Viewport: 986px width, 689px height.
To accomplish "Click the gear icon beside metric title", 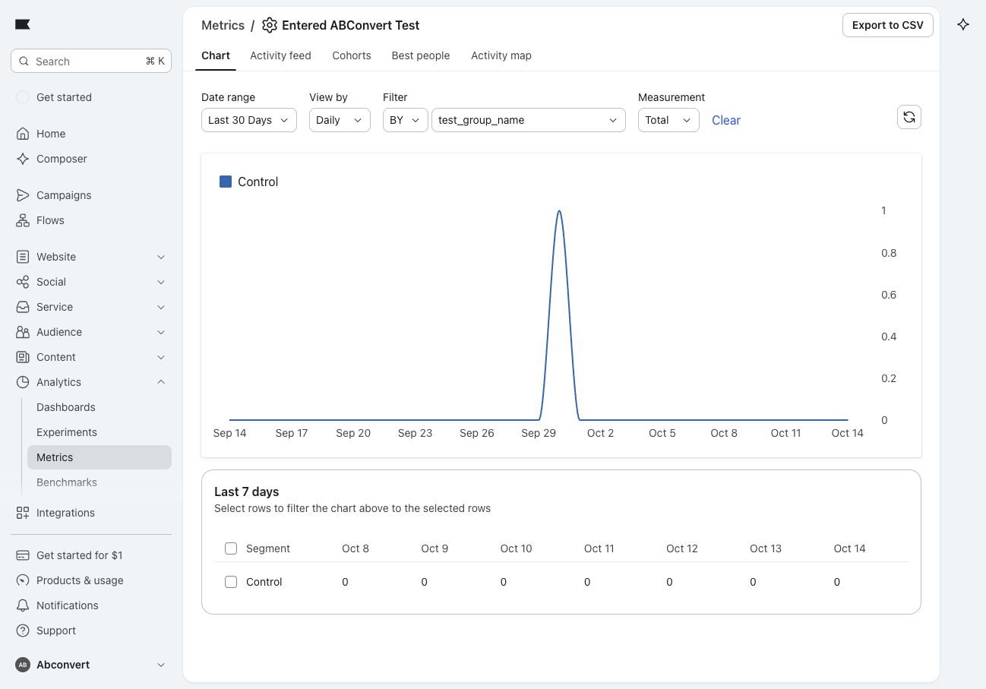I will (x=270, y=25).
